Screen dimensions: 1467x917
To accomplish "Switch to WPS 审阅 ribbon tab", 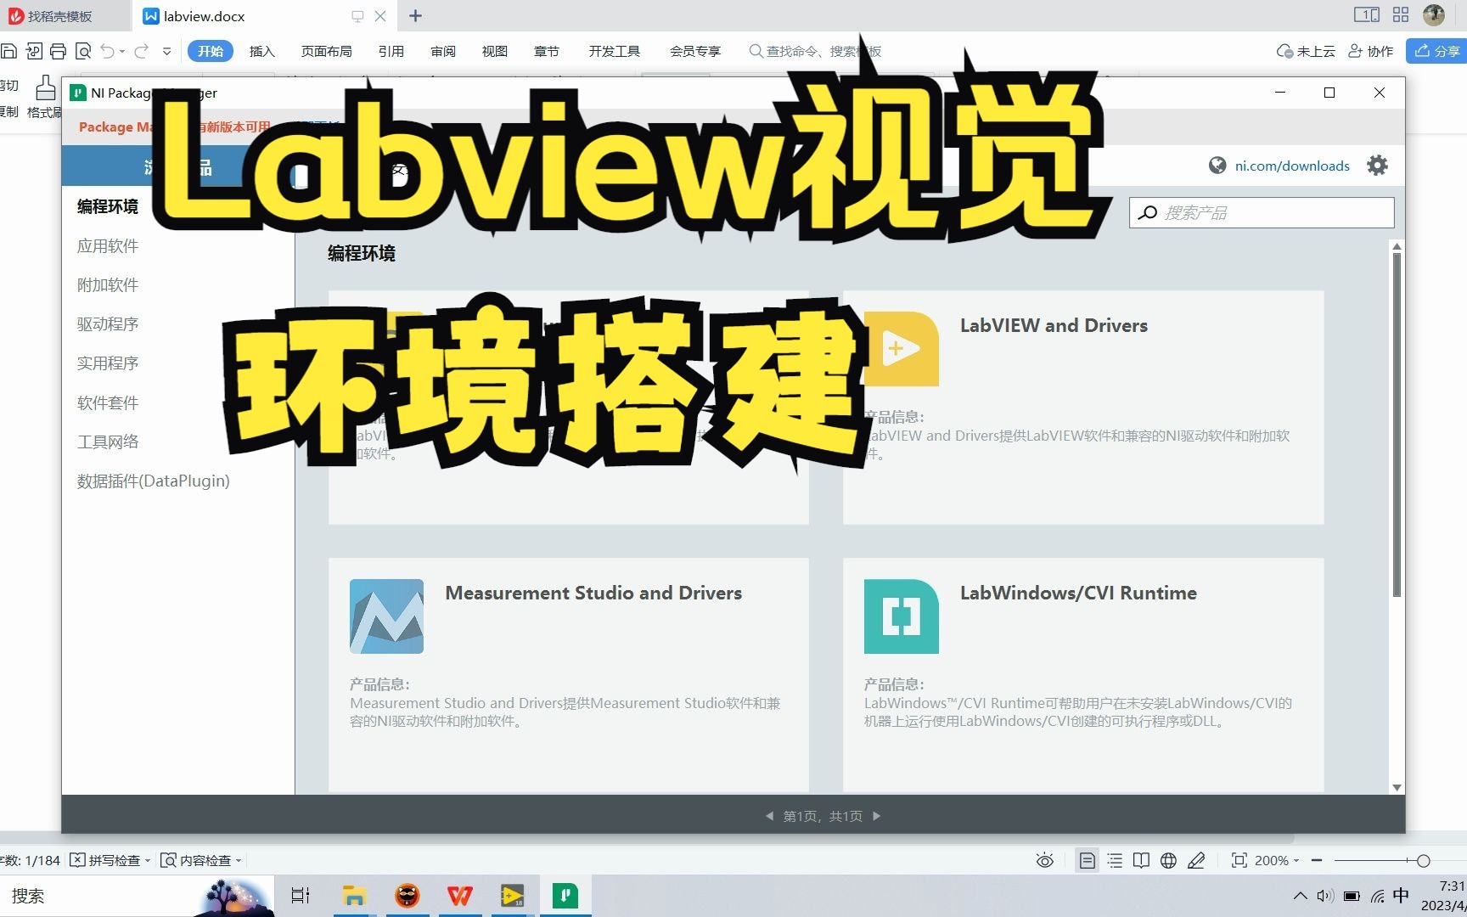I will click(443, 51).
